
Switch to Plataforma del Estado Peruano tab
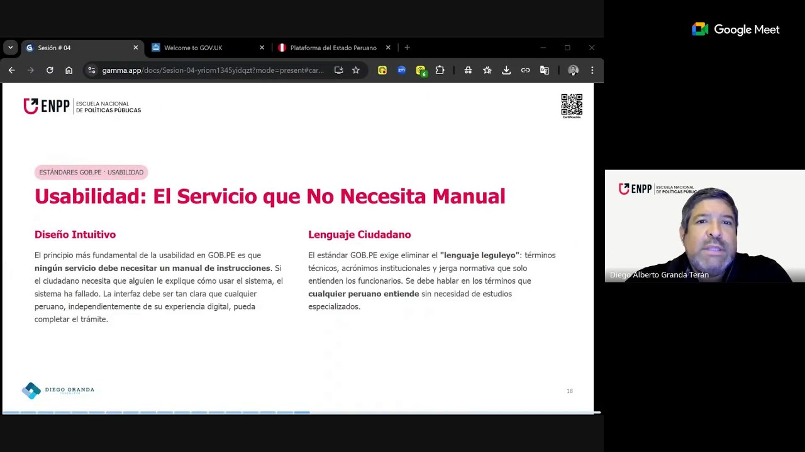[333, 48]
